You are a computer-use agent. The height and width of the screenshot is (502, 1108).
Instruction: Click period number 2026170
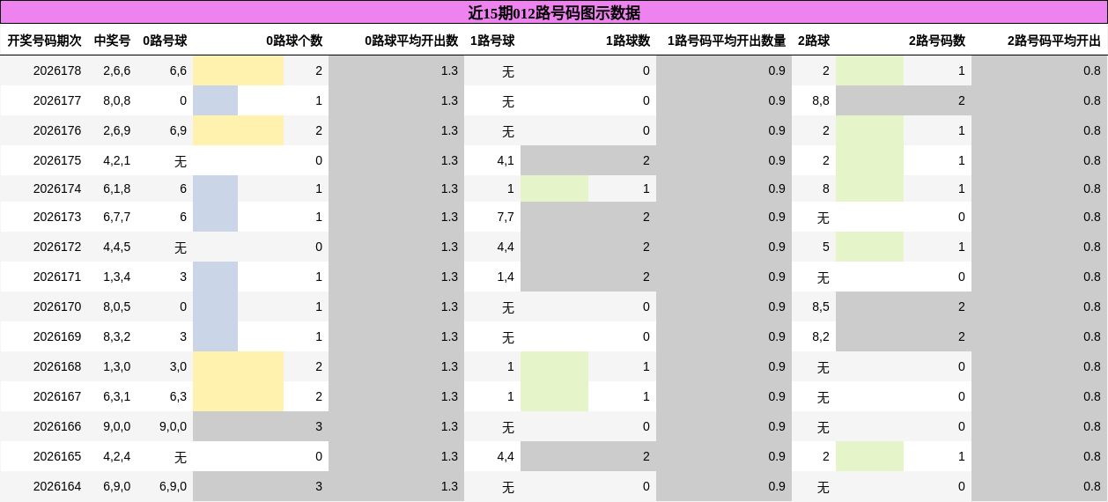[57, 306]
